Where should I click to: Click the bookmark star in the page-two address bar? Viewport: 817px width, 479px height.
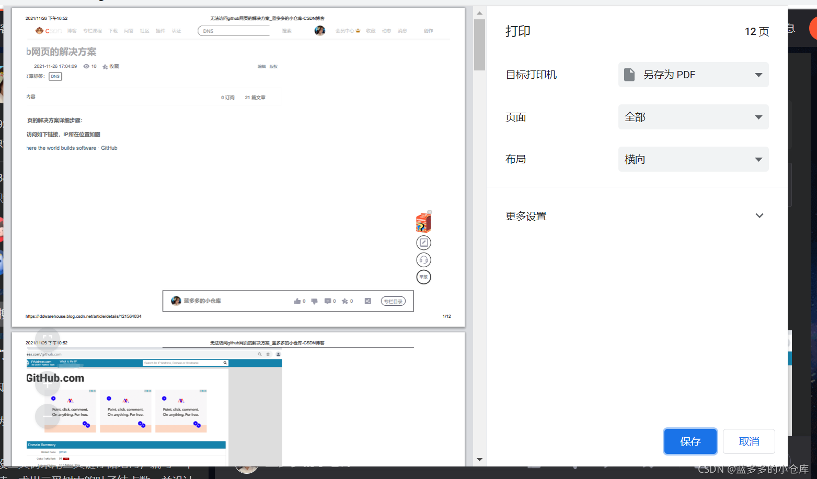pyautogui.click(x=268, y=354)
